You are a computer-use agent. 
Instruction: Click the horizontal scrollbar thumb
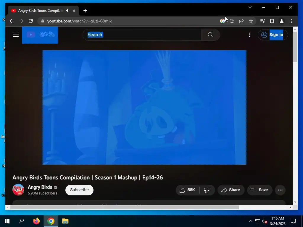click(x=125, y=207)
